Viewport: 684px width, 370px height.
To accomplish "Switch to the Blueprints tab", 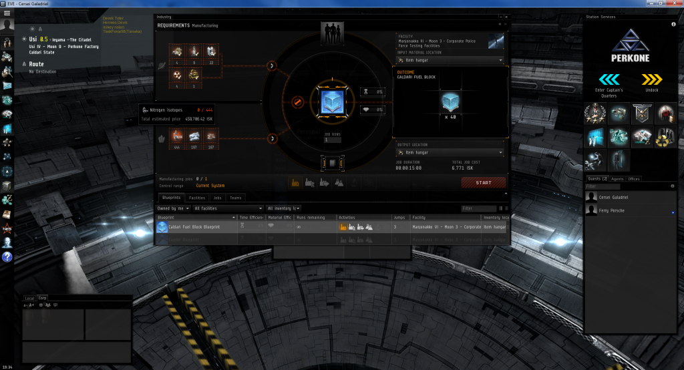I will tap(172, 198).
